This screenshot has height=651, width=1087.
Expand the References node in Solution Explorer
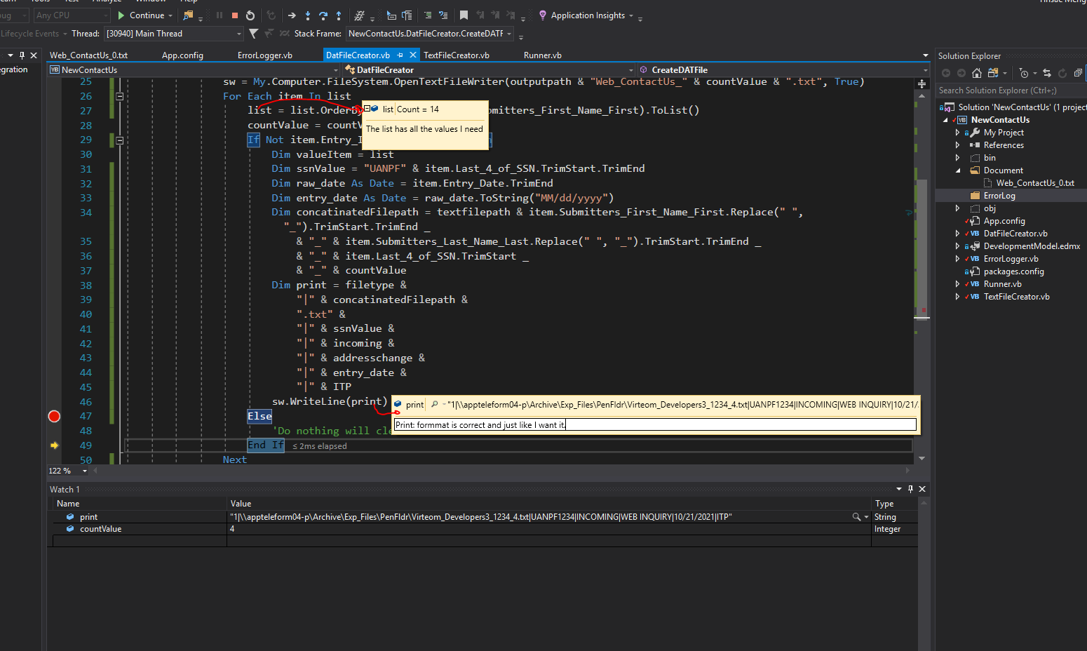(x=957, y=145)
